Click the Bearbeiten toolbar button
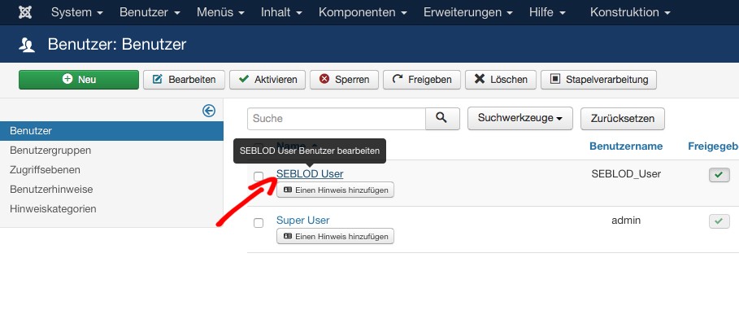Screen dimensions: 739x319 (185, 79)
